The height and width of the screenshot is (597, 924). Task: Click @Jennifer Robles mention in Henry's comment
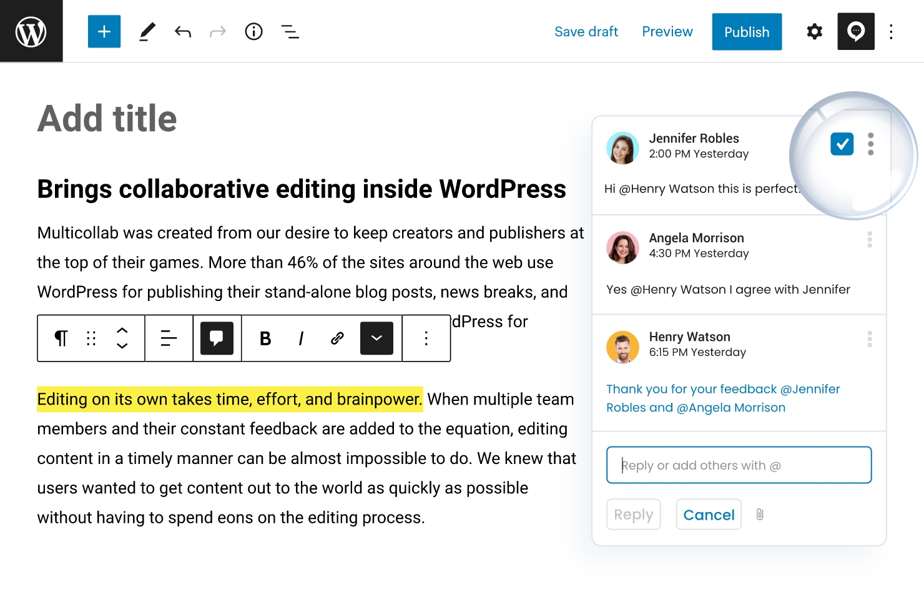coord(723,398)
